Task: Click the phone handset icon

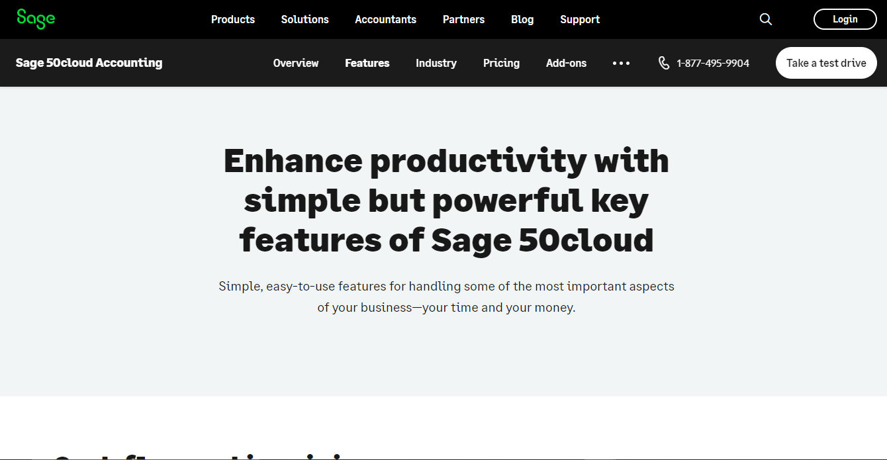Action: (x=664, y=63)
